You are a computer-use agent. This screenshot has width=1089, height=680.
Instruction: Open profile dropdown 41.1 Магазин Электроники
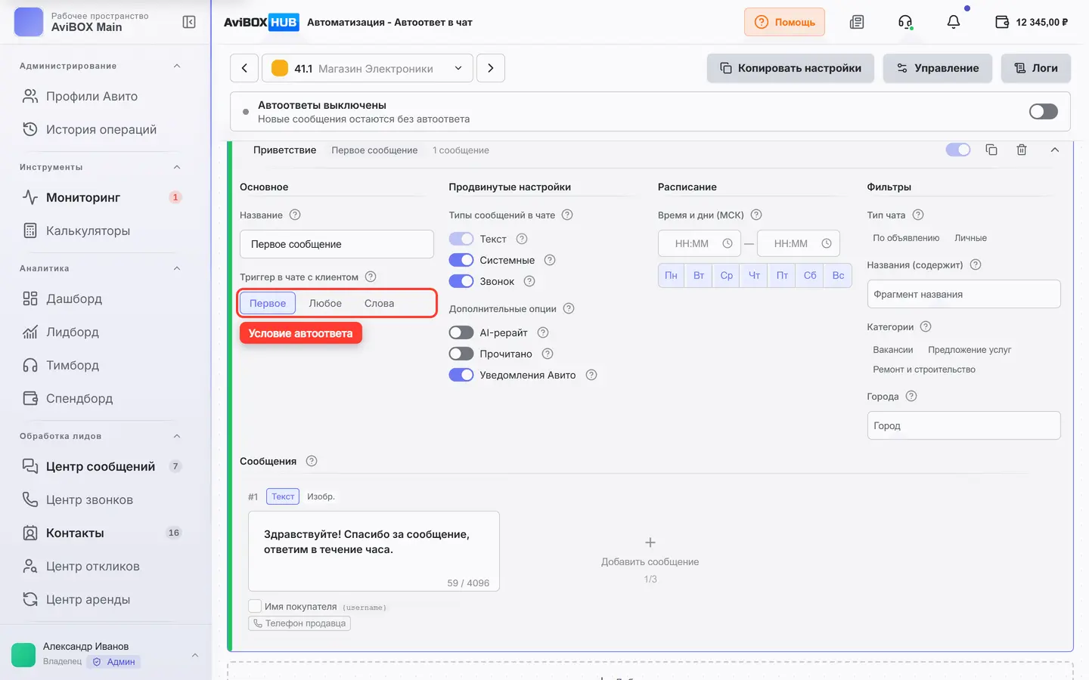click(368, 68)
